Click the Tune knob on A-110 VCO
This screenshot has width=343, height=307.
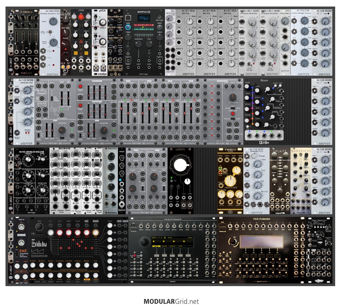pyautogui.click(x=258, y=164)
